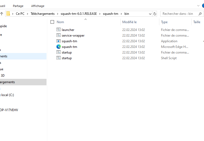The height and width of the screenshot is (141, 204).
Task: Click the refresh button beside address bar
Action: pos(155,14)
